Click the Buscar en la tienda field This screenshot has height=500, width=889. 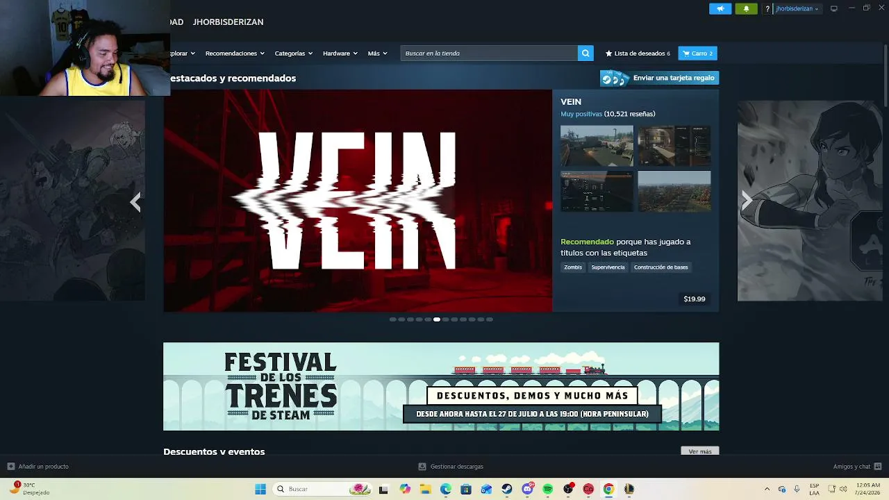coord(489,53)
